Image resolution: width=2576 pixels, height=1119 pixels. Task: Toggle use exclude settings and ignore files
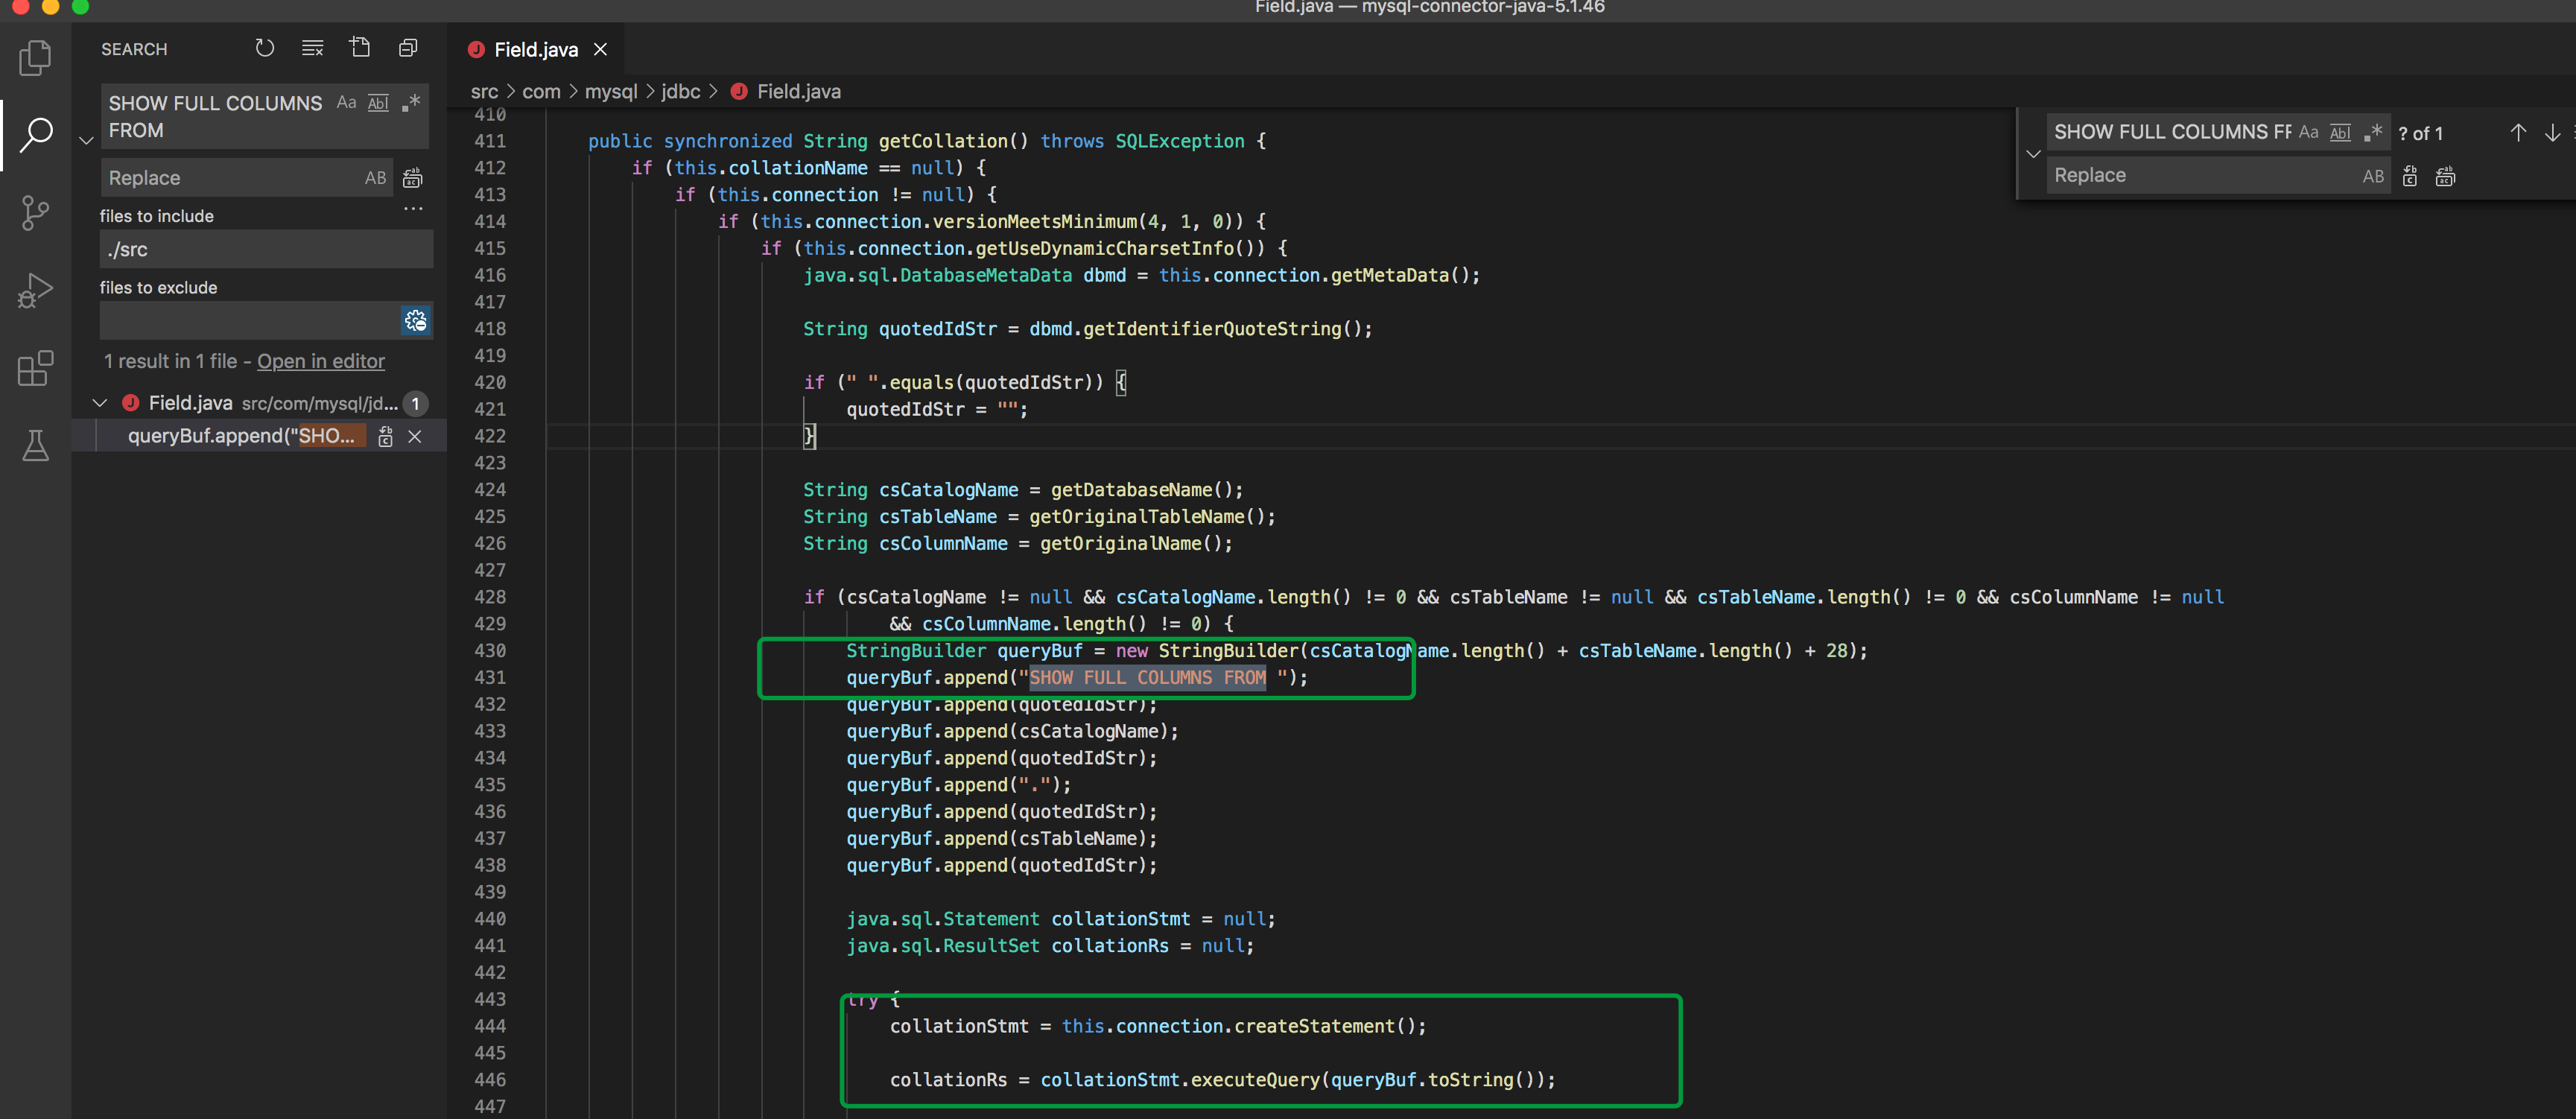tap(415, 321)
